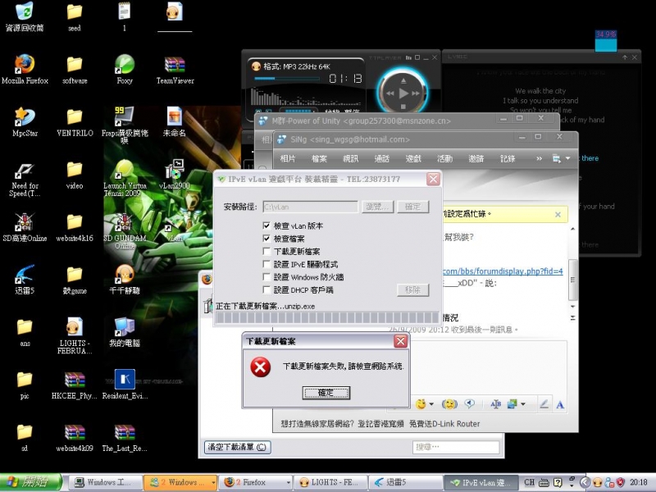Viewport: 656px width, 492px height.
Task: Insert an emoticon into the chat
Action: 419,402
